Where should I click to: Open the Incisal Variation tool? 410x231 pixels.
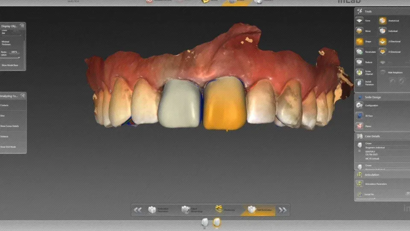pyautogui.click(x=359, y=83)
